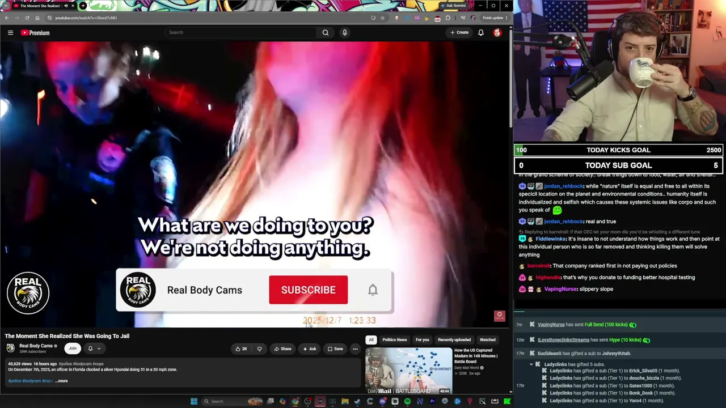Viewport: 726px width, 408px height.
Task: Like the video with 2K likes
Action: click(x=242, y=348)
